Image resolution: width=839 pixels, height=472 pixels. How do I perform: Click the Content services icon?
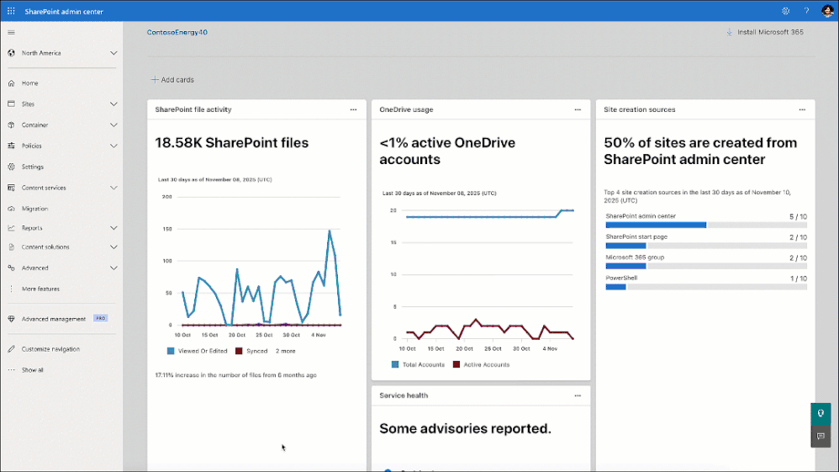pyautogui.click(x=11, y=188)
